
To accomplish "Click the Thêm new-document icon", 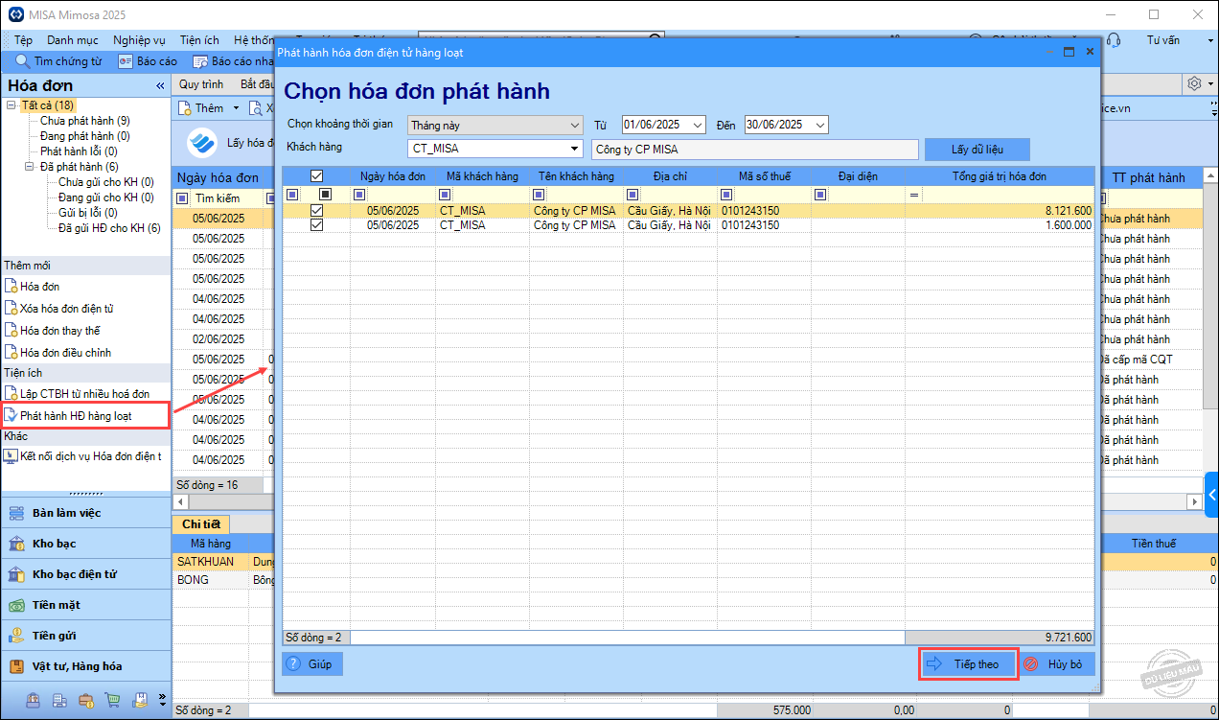I will [x=185, y=108].
